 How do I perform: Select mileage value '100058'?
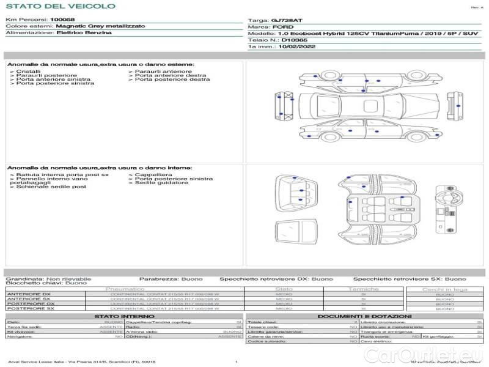coord(62,20)
